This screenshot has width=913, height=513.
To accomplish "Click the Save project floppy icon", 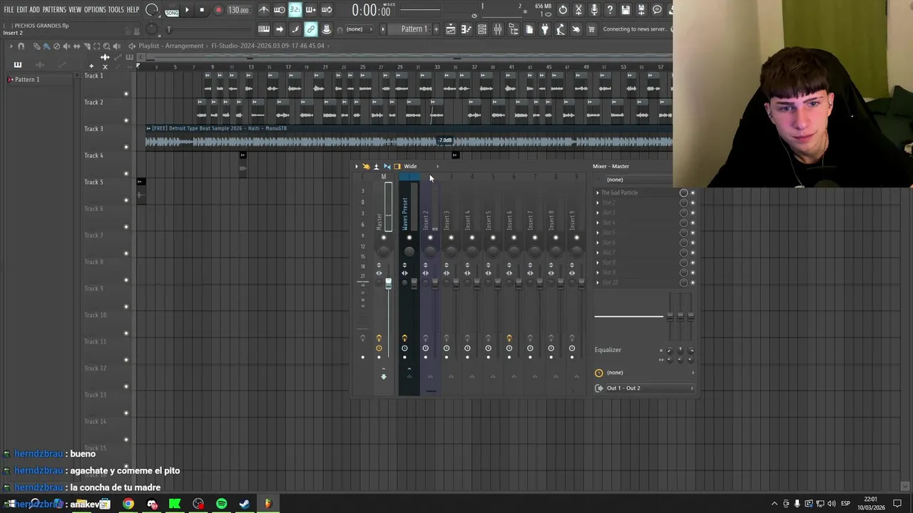I will click(626, 10).
